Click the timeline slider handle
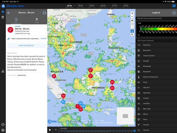Image resolution: width=177 pixels, height=133 pixels. coord(135,131)
